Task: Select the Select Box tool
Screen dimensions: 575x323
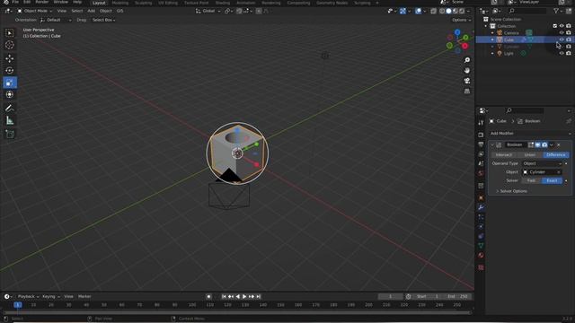Action: pyautogui.click(x=10, y=33)
